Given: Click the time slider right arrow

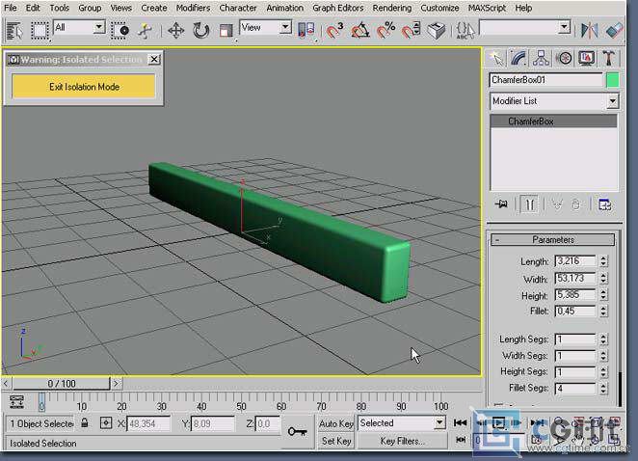Looking at the screenshot, I should tap(117, 383).
